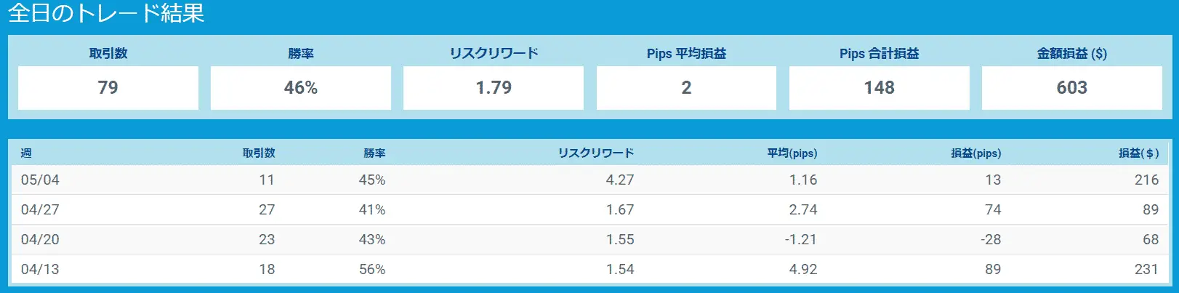Sort by リスクリワード column header in table
Viewport: 1179px width, 293px height.
(x=596, y=153)
